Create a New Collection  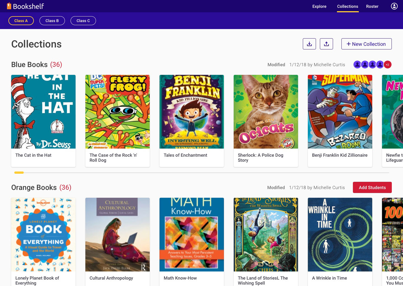pos(366,44)
